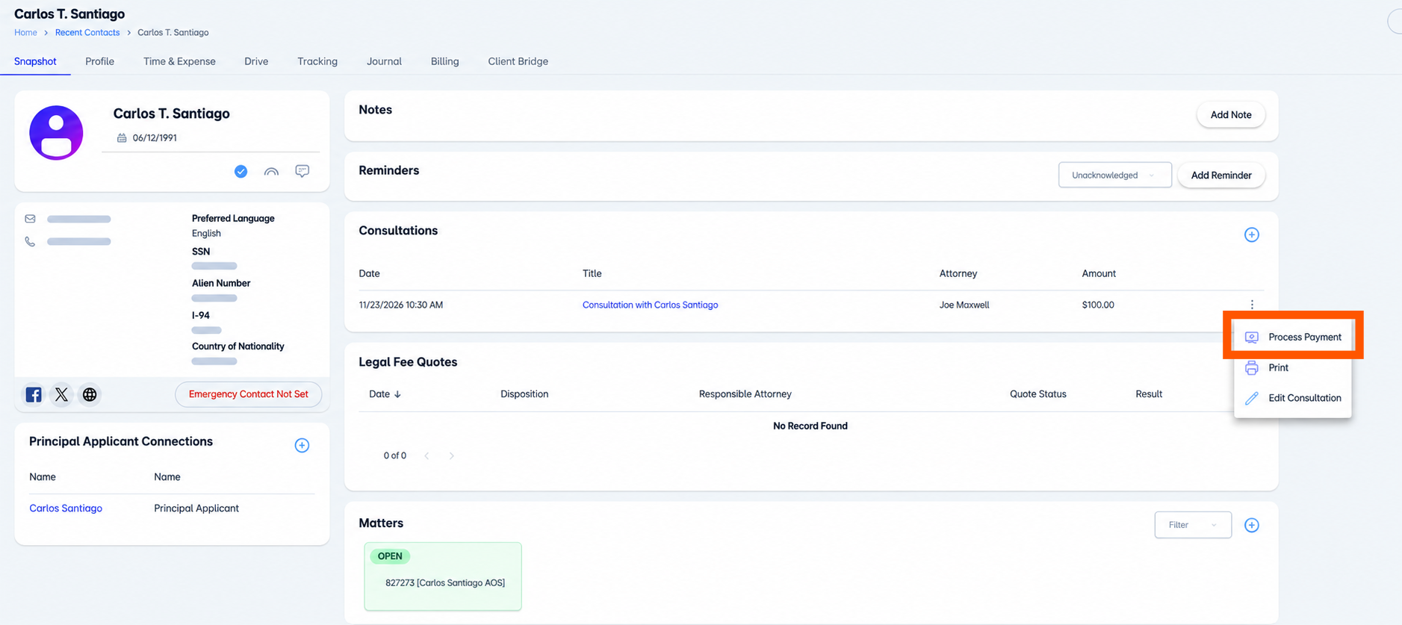Click the Add Note button
Viewport: 1402px width, 625px height.
coord(1231,114)
